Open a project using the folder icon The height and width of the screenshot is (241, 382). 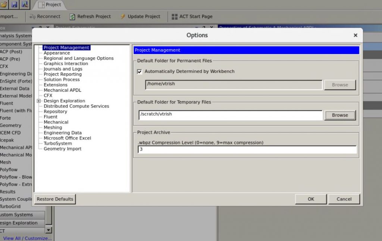coord(4,4)
